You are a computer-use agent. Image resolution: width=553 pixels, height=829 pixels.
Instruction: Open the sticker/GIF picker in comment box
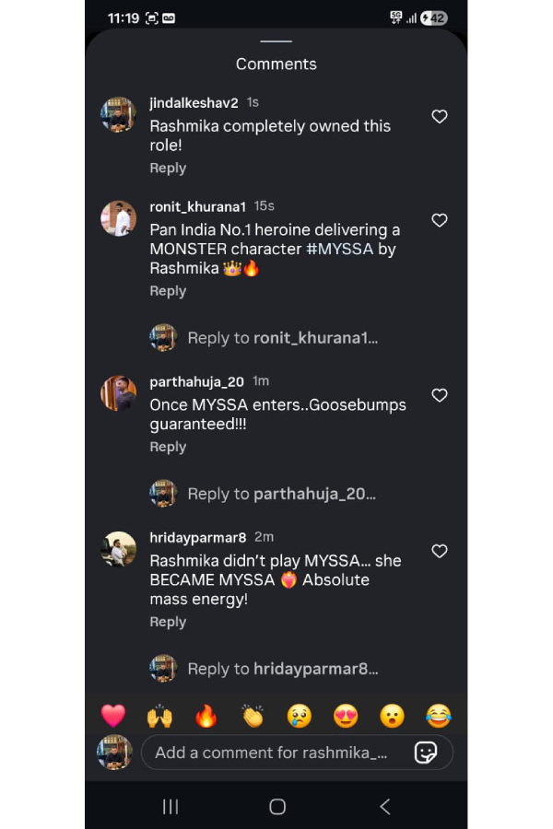click(x=426, y=753)
